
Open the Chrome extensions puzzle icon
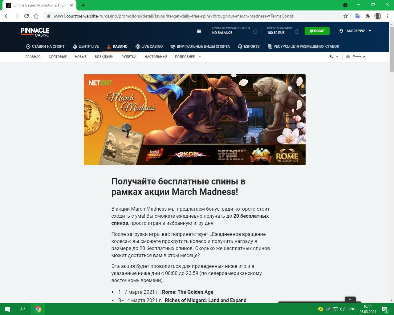pos(368,16)
